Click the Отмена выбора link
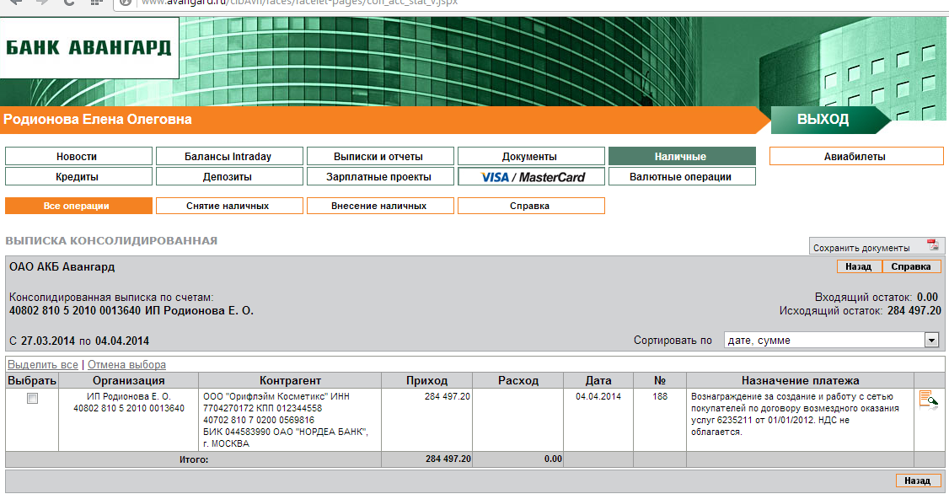The width and height of the screenshot is (949, 494). pos(127,365)
